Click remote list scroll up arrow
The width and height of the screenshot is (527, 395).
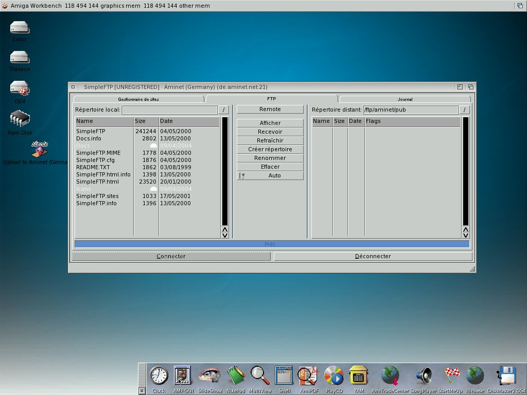click(x=465, y=229)
